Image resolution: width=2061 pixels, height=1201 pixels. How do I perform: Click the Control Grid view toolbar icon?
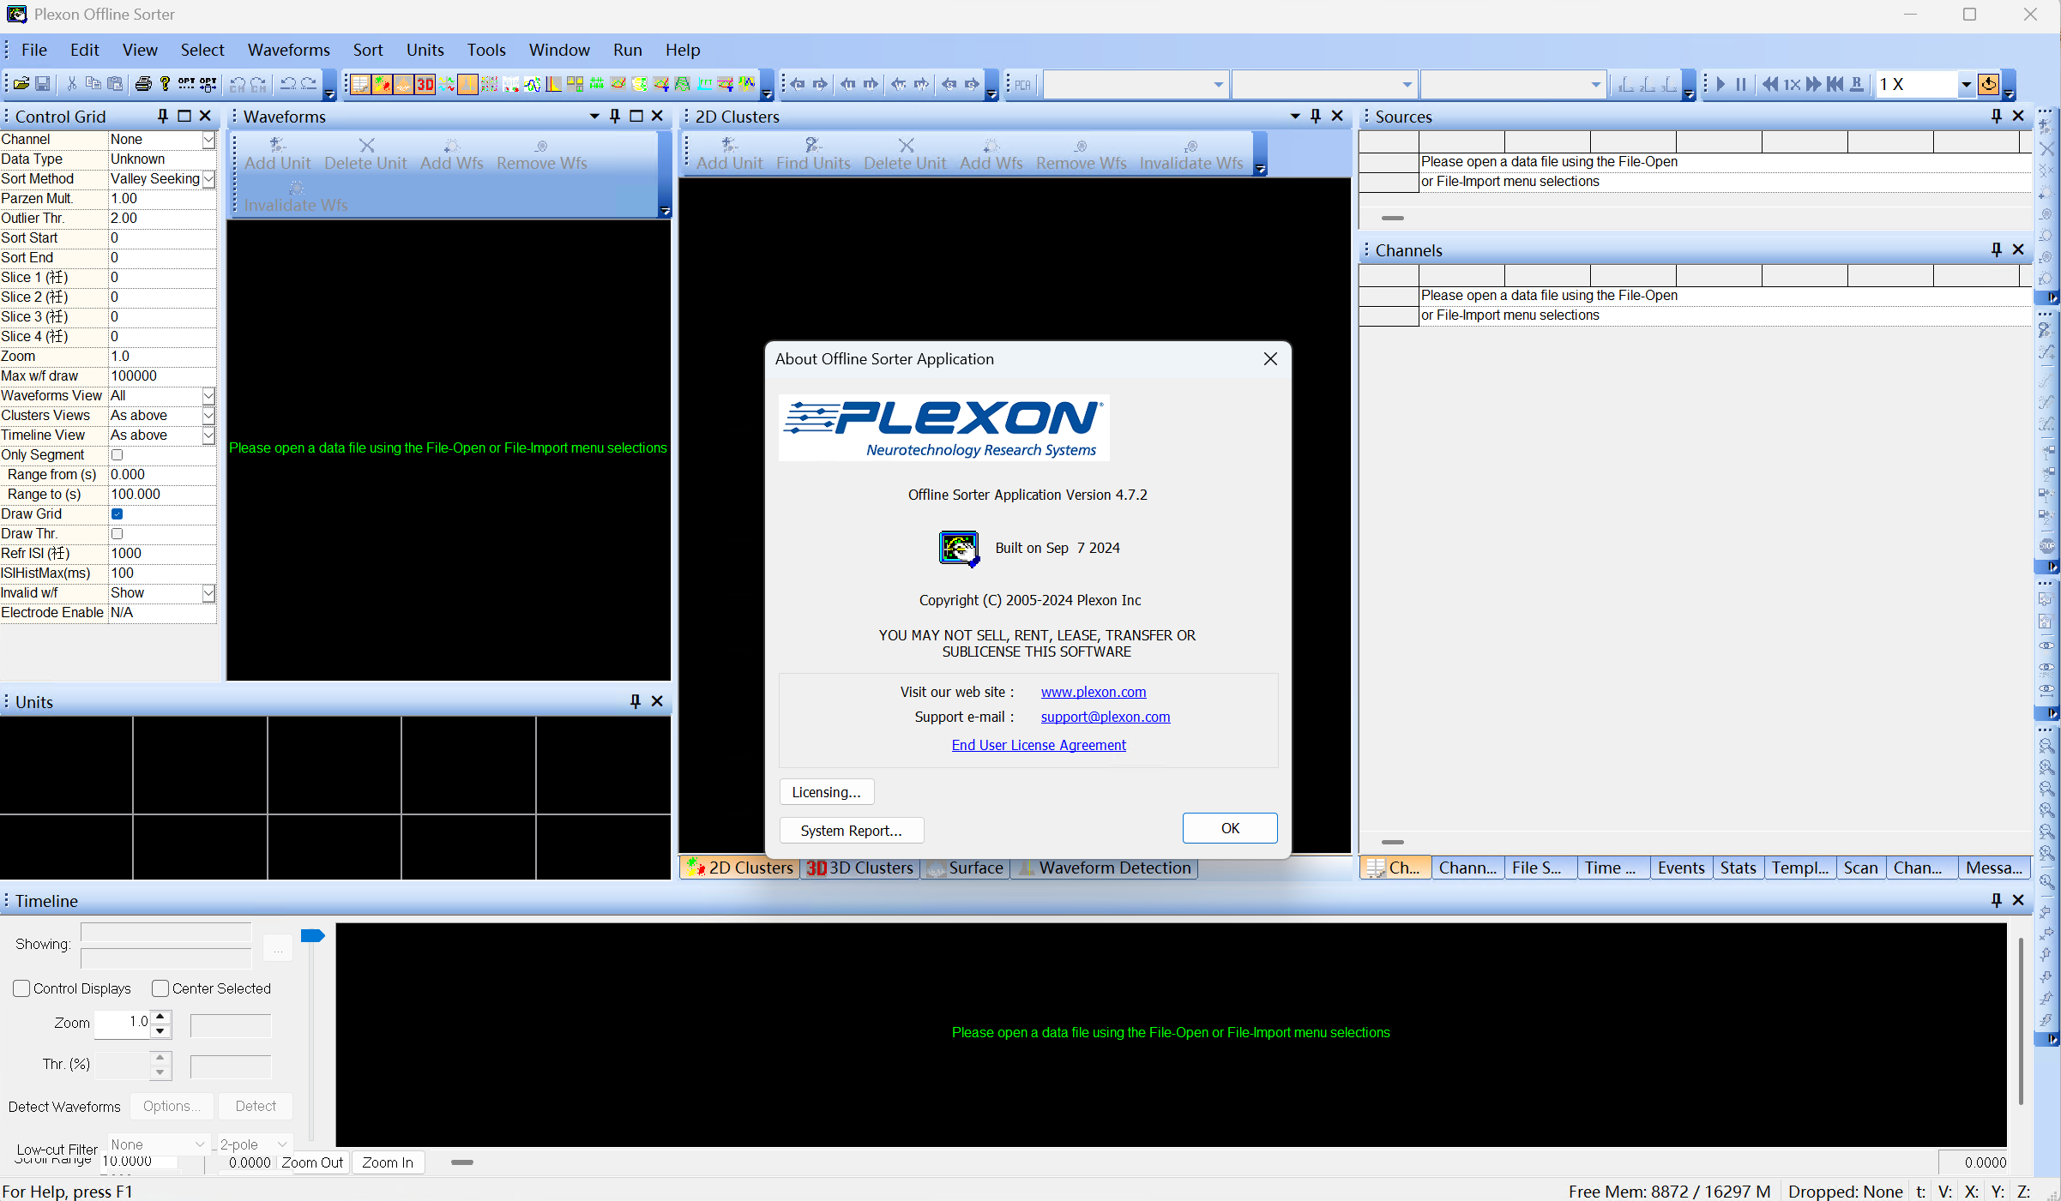pyautogui.click(x=360, y=84)
